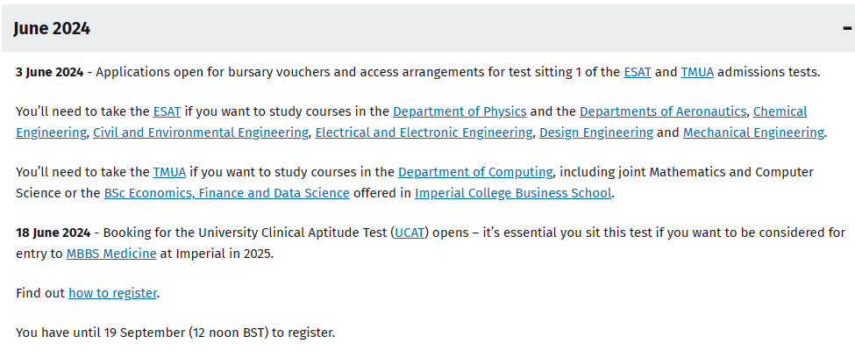Go to MBBS Medicine course page

pyautogui.click(x=111, y=254)
